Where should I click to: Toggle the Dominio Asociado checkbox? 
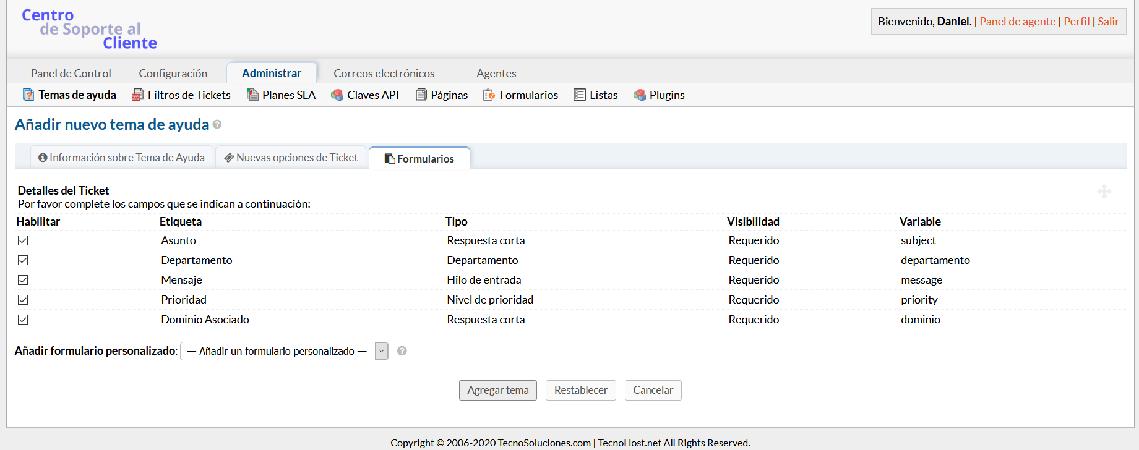tap(23, 320)
